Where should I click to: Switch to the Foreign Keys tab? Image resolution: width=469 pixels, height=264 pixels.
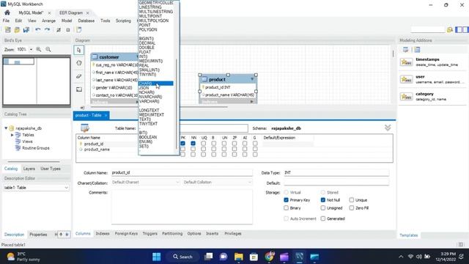point(126,233)
